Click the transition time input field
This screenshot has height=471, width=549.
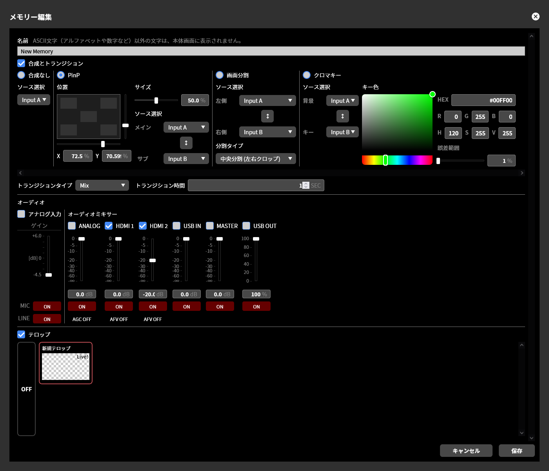[256, 185]
